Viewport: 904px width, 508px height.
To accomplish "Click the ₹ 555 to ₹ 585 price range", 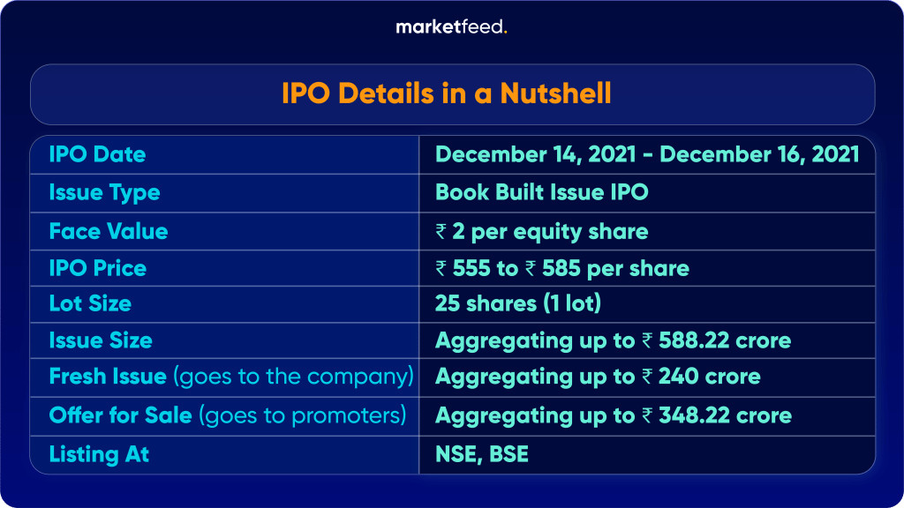I will pos(561,268).
